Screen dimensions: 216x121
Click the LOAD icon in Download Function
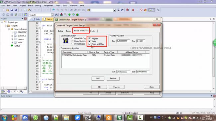tap(66, 41)
